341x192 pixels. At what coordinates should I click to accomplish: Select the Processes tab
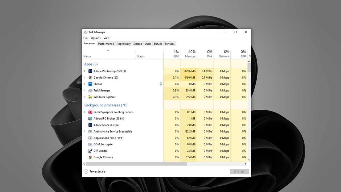[90, 43]
